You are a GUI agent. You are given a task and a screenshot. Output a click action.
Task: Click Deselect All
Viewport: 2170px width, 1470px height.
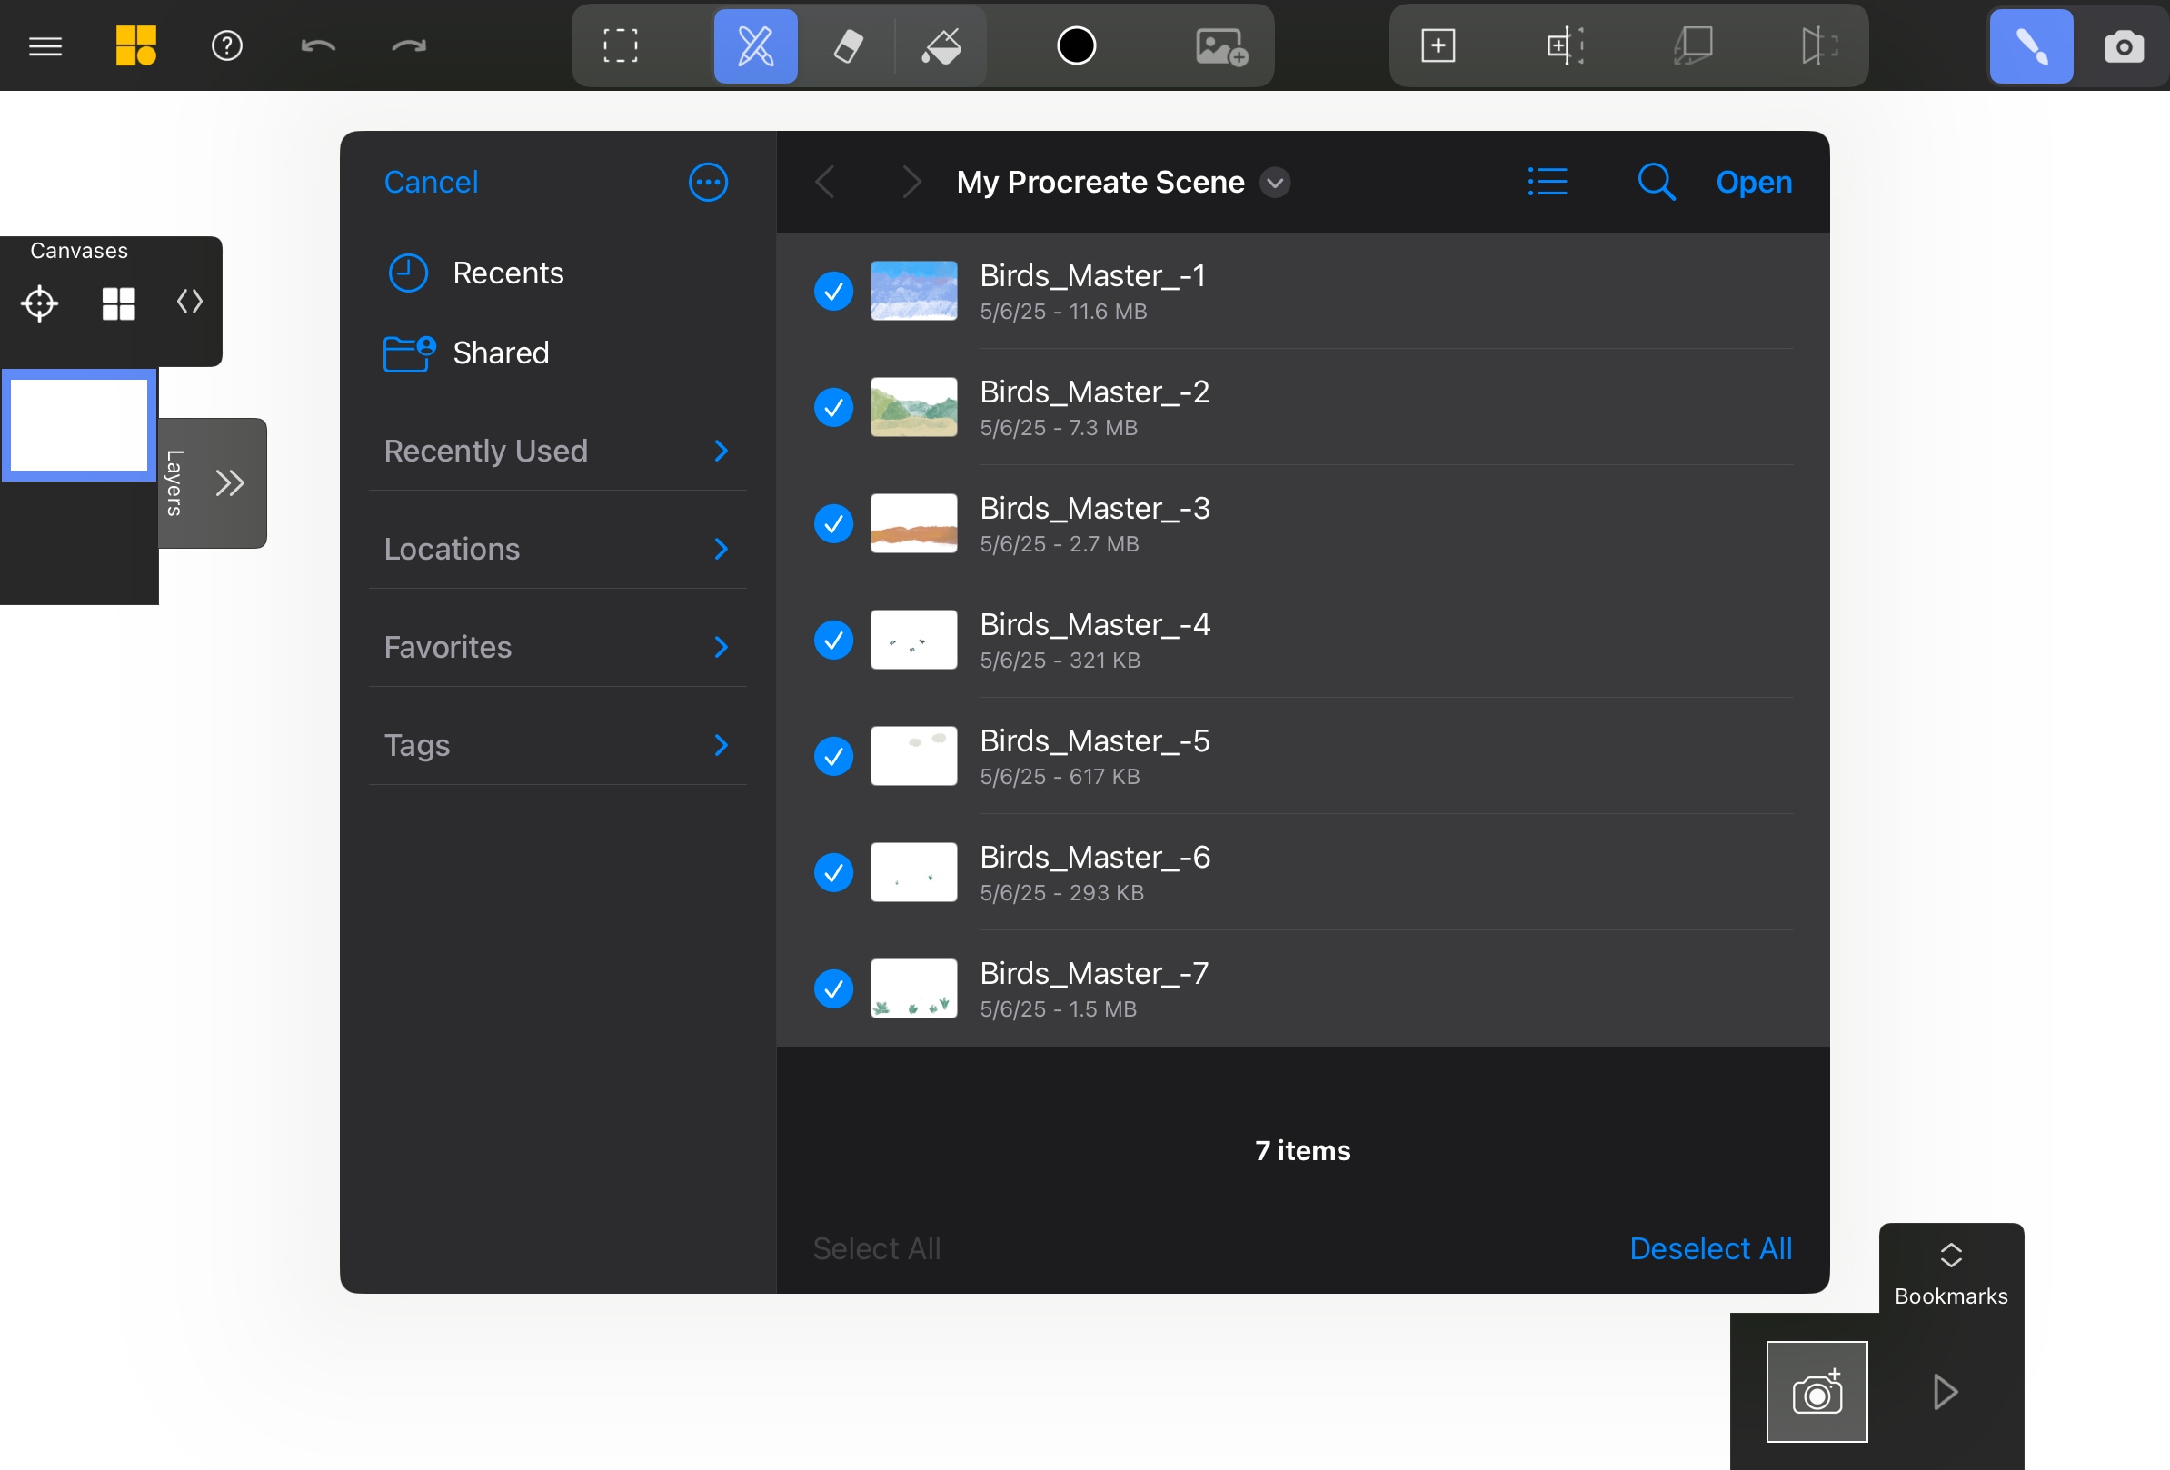click(x=1709, y=1249)
